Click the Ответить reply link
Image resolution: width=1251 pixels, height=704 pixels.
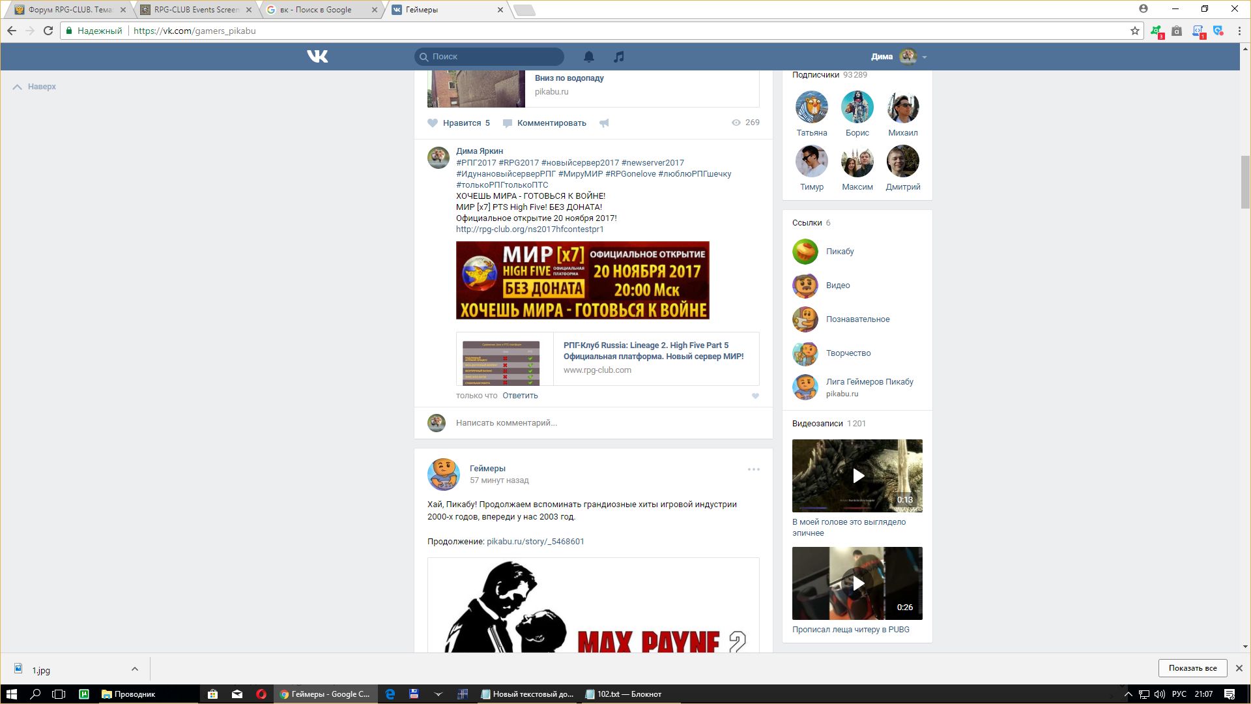tap(520, 396)
